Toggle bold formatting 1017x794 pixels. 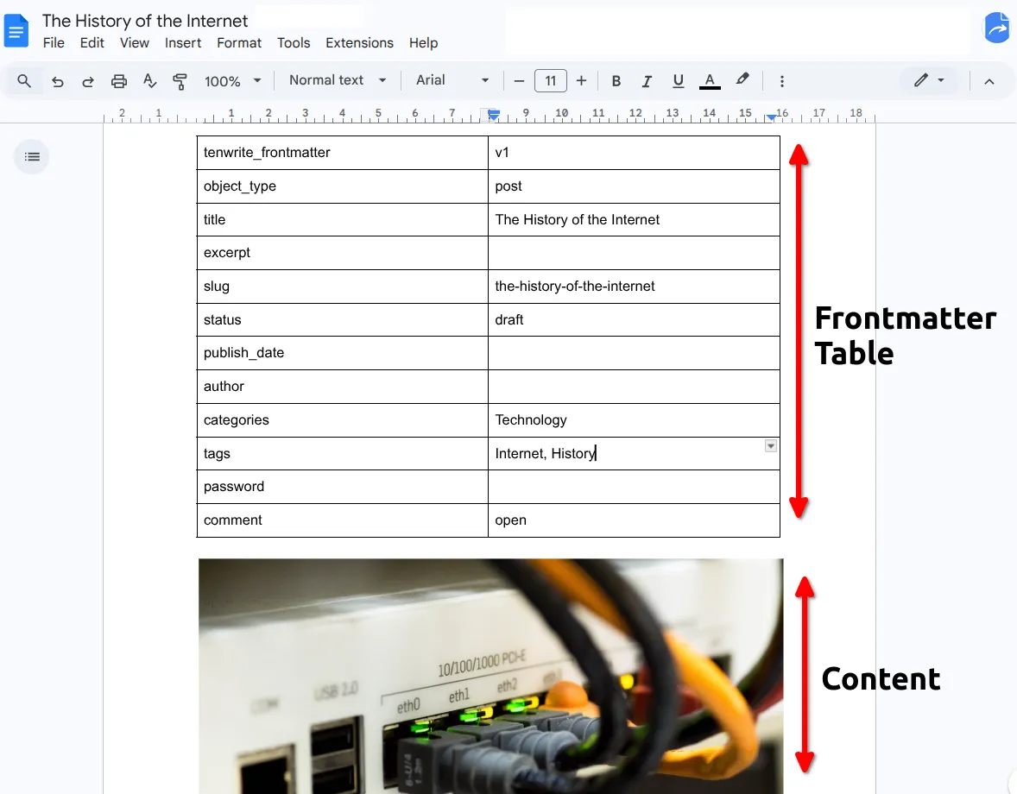(x=616, y=80)
